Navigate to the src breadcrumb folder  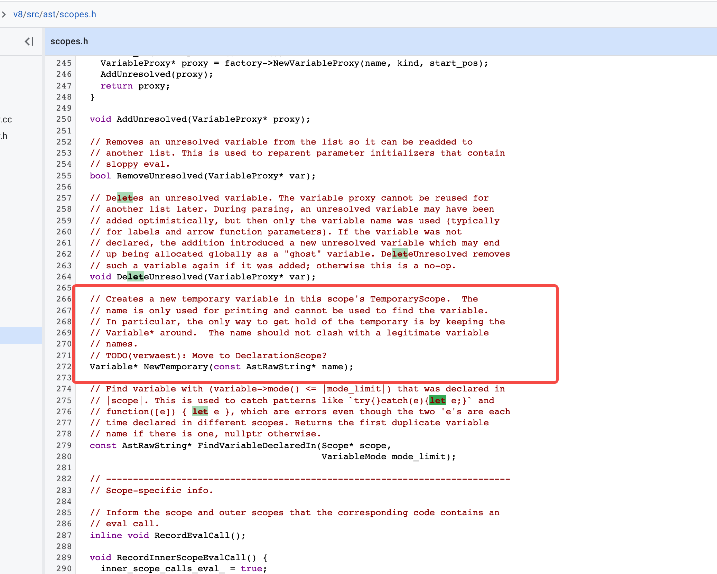pyautogui.click(x=33, y=14)
